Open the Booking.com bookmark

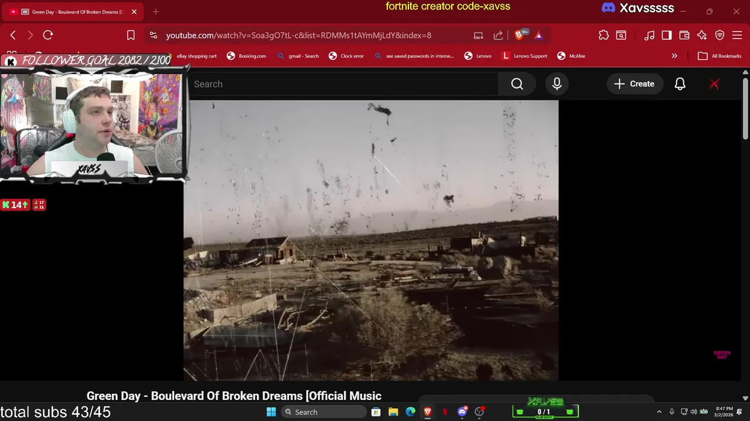246,56
